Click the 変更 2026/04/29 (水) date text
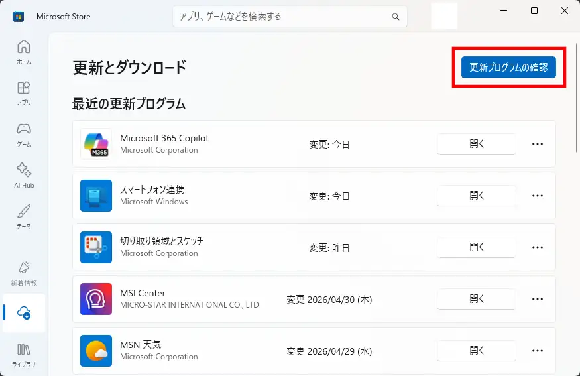 (329, 351)
